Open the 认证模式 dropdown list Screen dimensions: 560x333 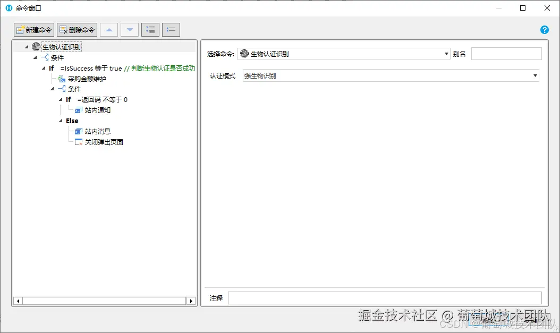(x=534, y=75)
